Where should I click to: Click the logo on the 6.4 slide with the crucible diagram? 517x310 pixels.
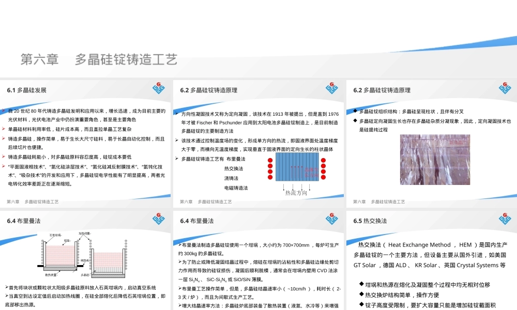click(x=159, y=219)
